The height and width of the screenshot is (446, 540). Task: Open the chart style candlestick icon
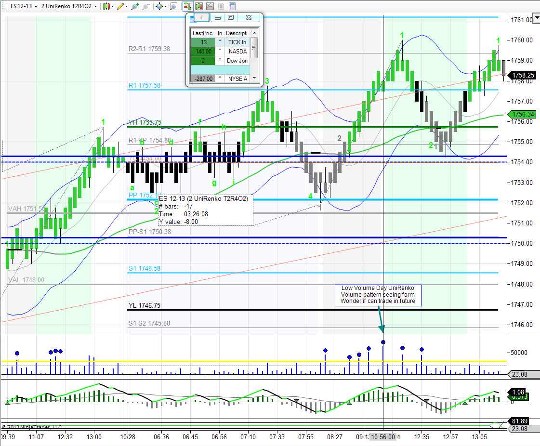pos(107,6)
